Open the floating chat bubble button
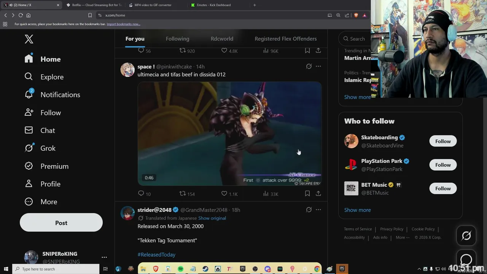Image resolution: width=487 pixels, height=274 pixels. (x=466, y=260)
